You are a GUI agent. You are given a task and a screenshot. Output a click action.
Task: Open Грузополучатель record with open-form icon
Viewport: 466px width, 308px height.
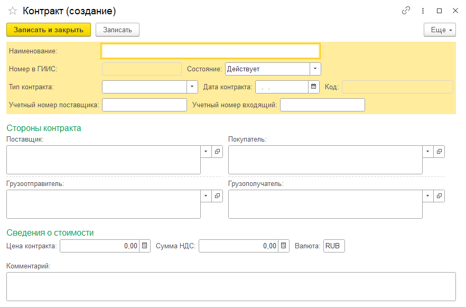[439, 196]
